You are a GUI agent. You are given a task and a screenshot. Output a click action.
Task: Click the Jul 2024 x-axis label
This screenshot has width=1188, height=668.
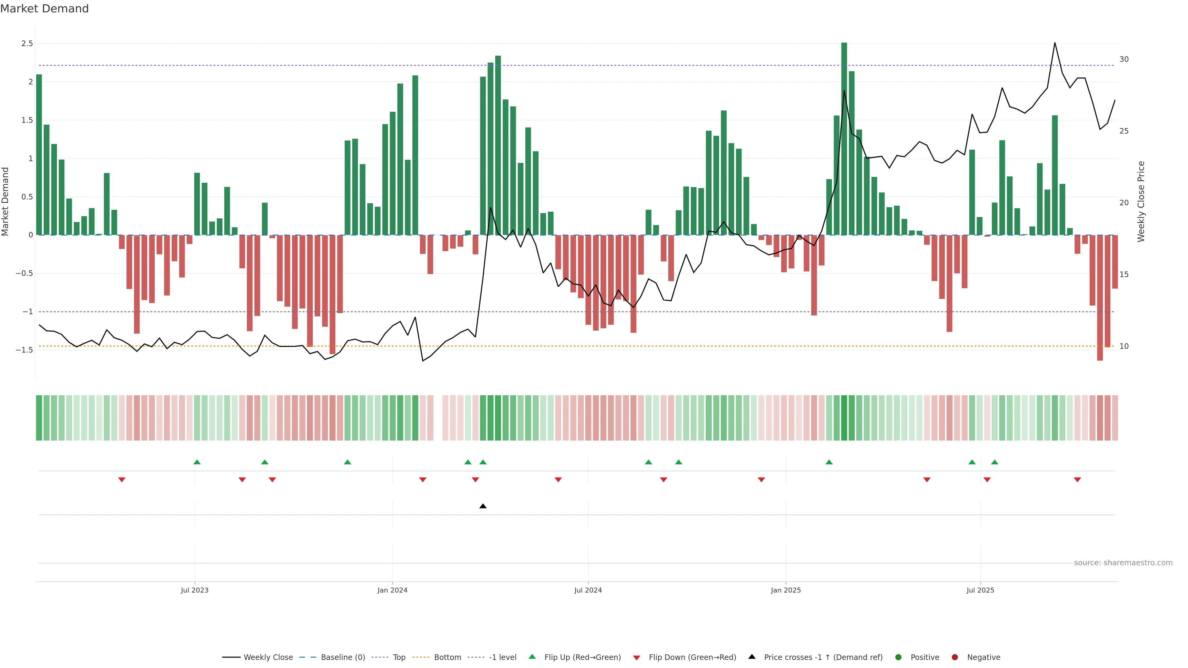tap(588, 590)
